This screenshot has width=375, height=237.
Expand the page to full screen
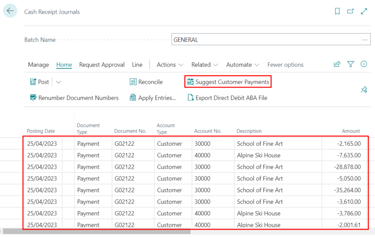[363, 11]
